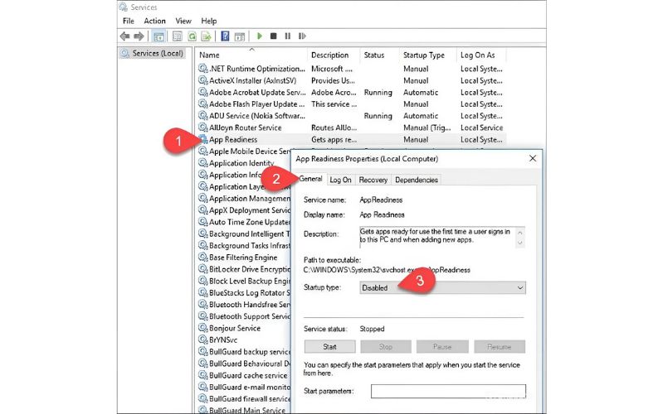This screenshot has height=414, width=663.
Task: Click the Start service button
Action: point(329,347)
